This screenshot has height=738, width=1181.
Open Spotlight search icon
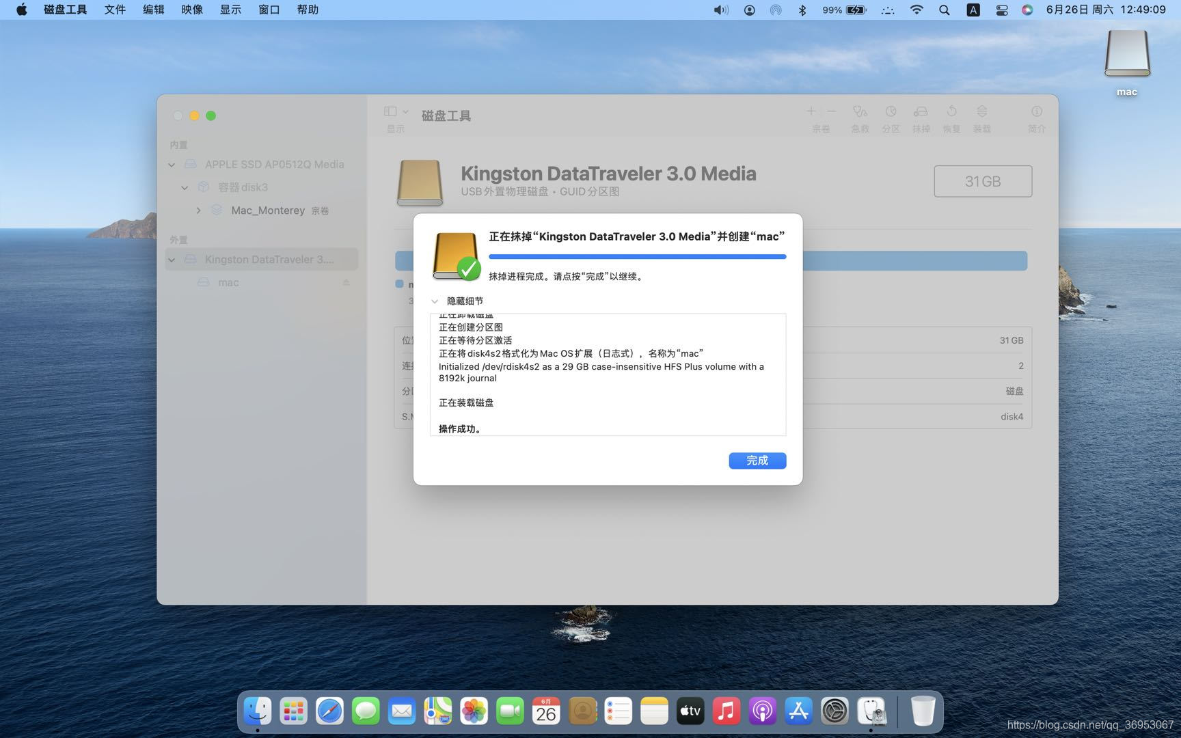point(945,10)
